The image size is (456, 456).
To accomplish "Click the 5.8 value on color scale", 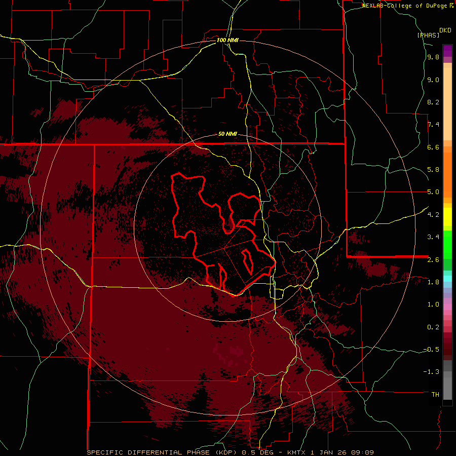I will [x=433, y=170].
